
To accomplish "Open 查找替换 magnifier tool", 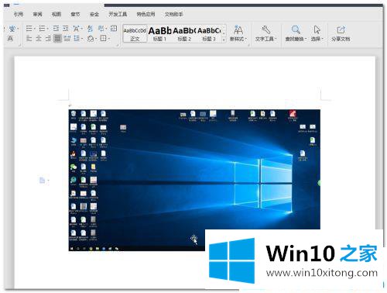I will (296, 33).
